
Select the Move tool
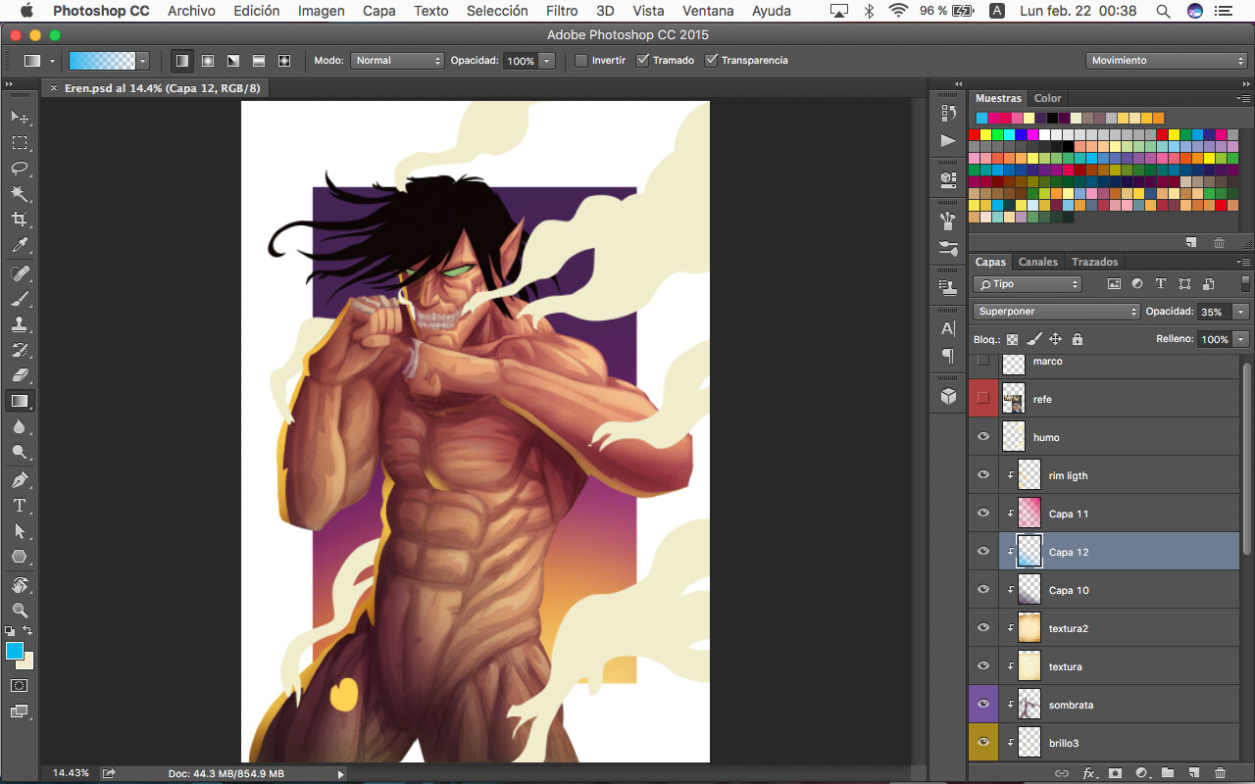point(19,118)
